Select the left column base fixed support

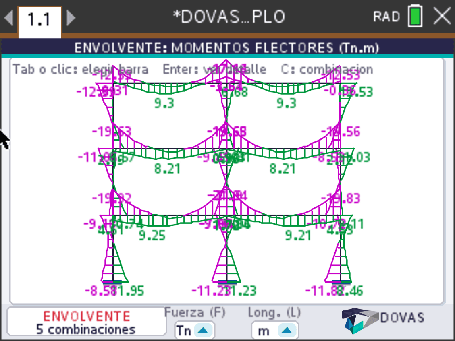click(x=112, y=282)
